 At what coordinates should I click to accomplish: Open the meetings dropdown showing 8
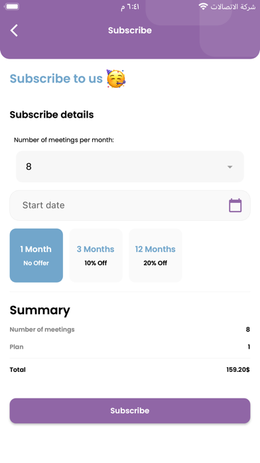(x=130, y=166)
